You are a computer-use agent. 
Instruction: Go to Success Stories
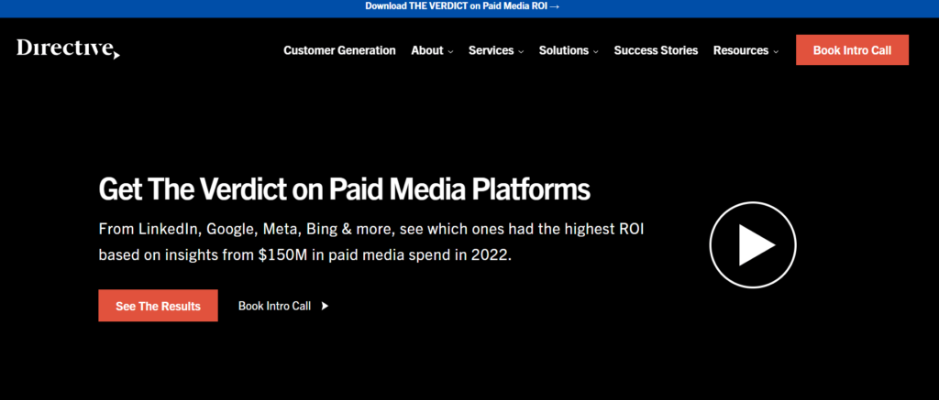tap(656, 51)
